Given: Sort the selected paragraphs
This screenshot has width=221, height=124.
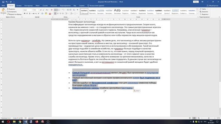Looking at the screenshot, I should [74, 10].
